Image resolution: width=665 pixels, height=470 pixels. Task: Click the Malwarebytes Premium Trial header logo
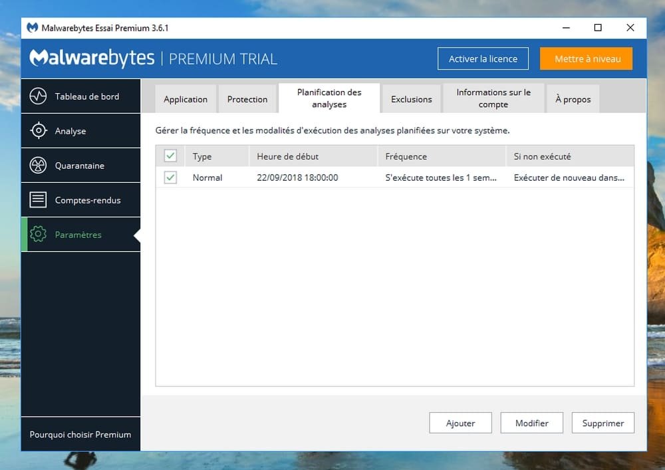(x=153, y=59)
